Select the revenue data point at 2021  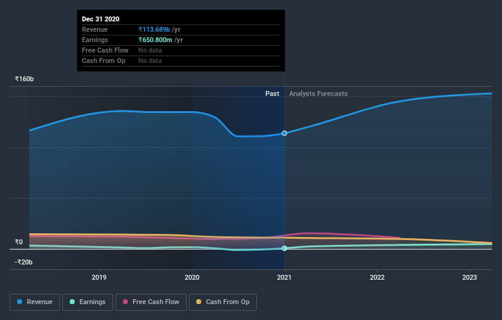coord(284,133)
